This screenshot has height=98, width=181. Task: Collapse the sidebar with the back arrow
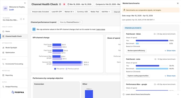click(x=25, y=3)
